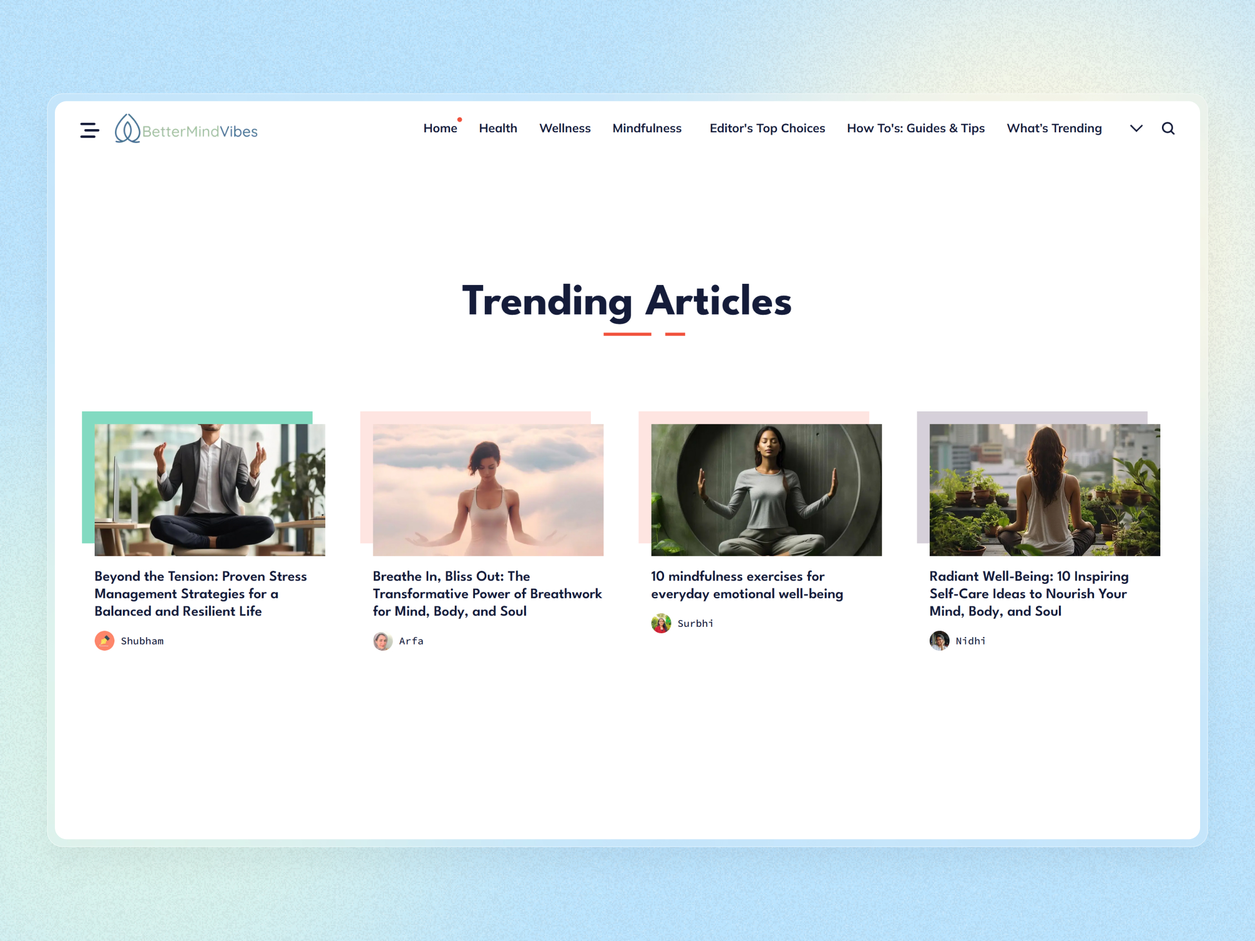
Task: Click Nidhi's author avatar
Action: pyautogui.click(x=939, y=640)
